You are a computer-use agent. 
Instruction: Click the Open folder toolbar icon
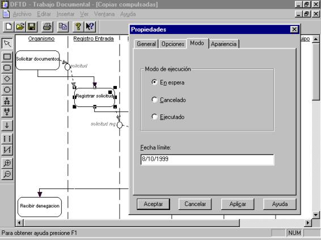coord(20,27)
